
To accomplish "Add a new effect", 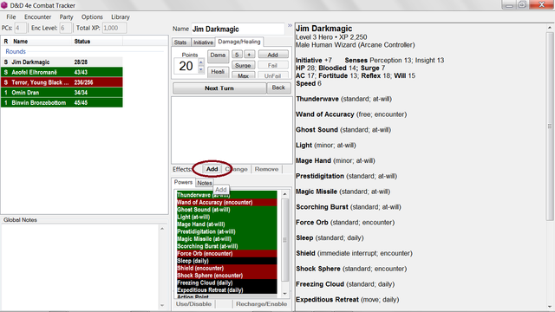I will coord(212,169).
